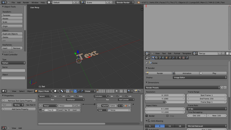
Task: Click Add Game Property button
Action: (x=18, y=109)
